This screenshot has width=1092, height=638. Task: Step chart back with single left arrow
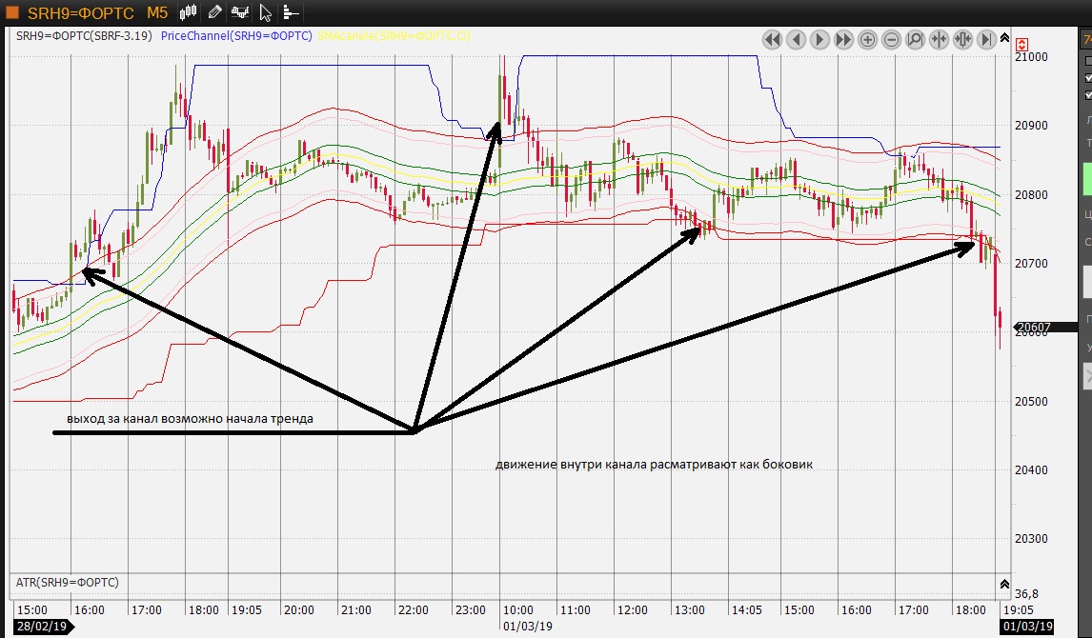[796, 39]
